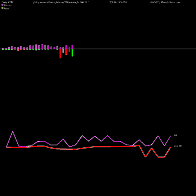Click the right end of the red price line
This screenshot has height=196, width=196.
coord(171,147)
